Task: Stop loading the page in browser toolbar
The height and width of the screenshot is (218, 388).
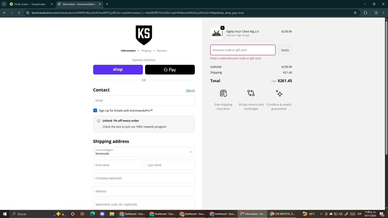Action: coord(19,13)
